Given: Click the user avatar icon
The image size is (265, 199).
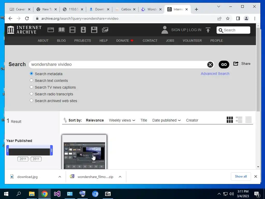Looking at the screenshot, I should [165, 30].
